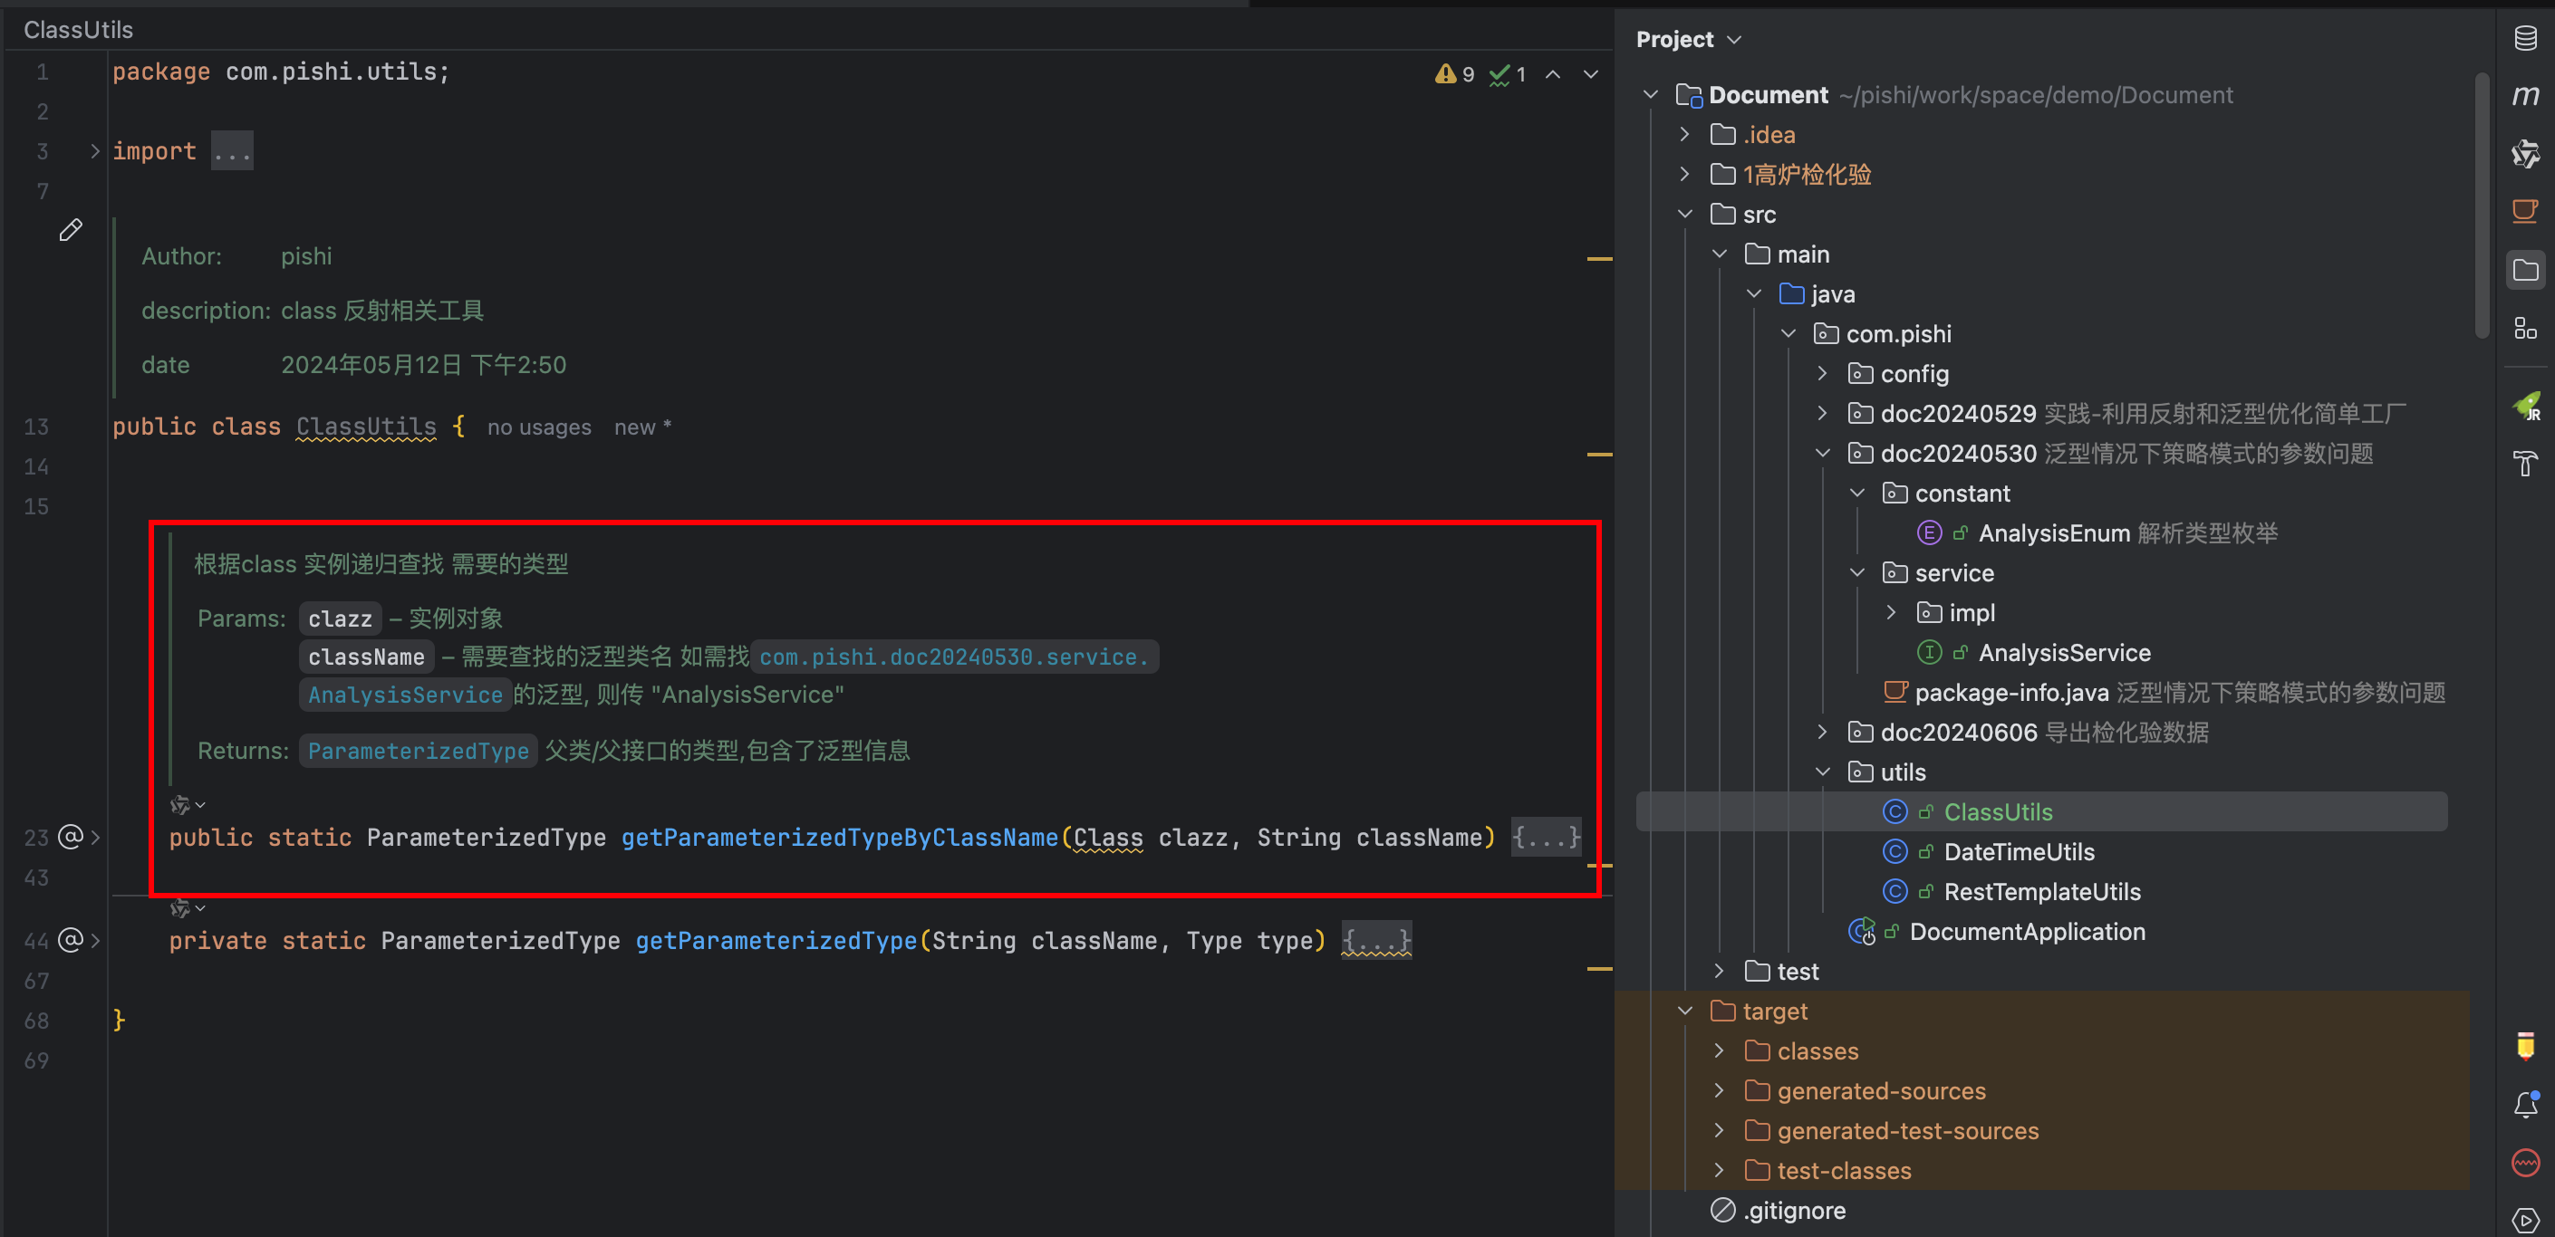
Task: Open the red wave circle sidebar icon
Action: click(2525, 1162)
